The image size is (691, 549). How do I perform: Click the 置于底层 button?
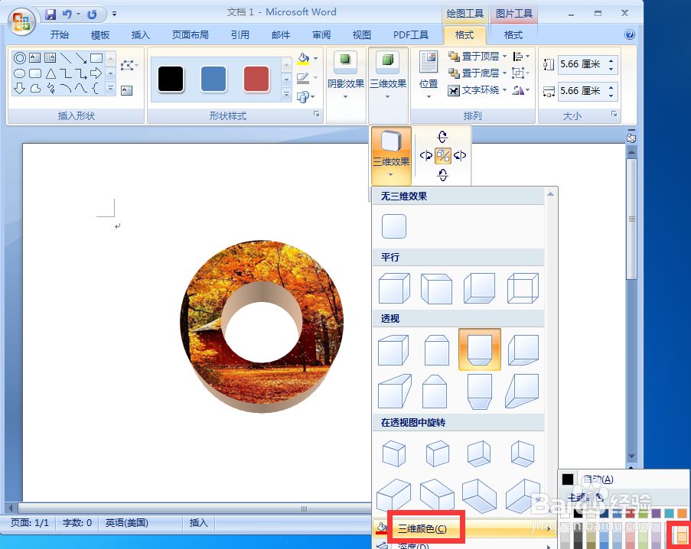click(x=474, y=73)
